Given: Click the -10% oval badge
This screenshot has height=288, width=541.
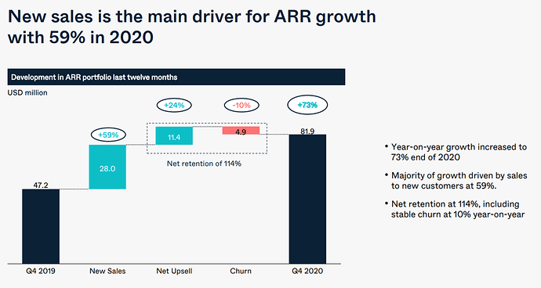Looking at the screenshot, I should coord(241,105).
